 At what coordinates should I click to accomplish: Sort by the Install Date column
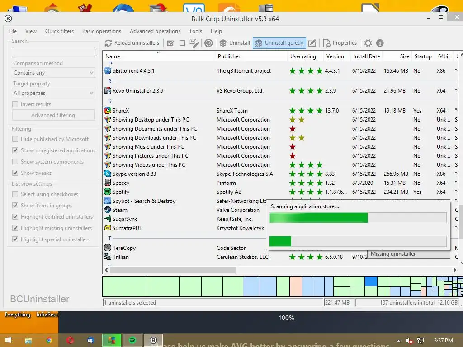click(366, 56)
